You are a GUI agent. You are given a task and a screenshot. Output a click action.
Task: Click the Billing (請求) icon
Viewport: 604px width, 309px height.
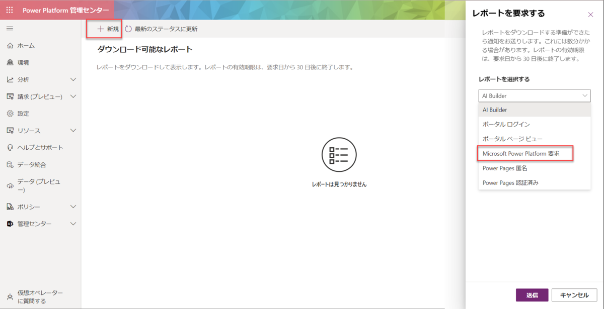pos(10,96)
